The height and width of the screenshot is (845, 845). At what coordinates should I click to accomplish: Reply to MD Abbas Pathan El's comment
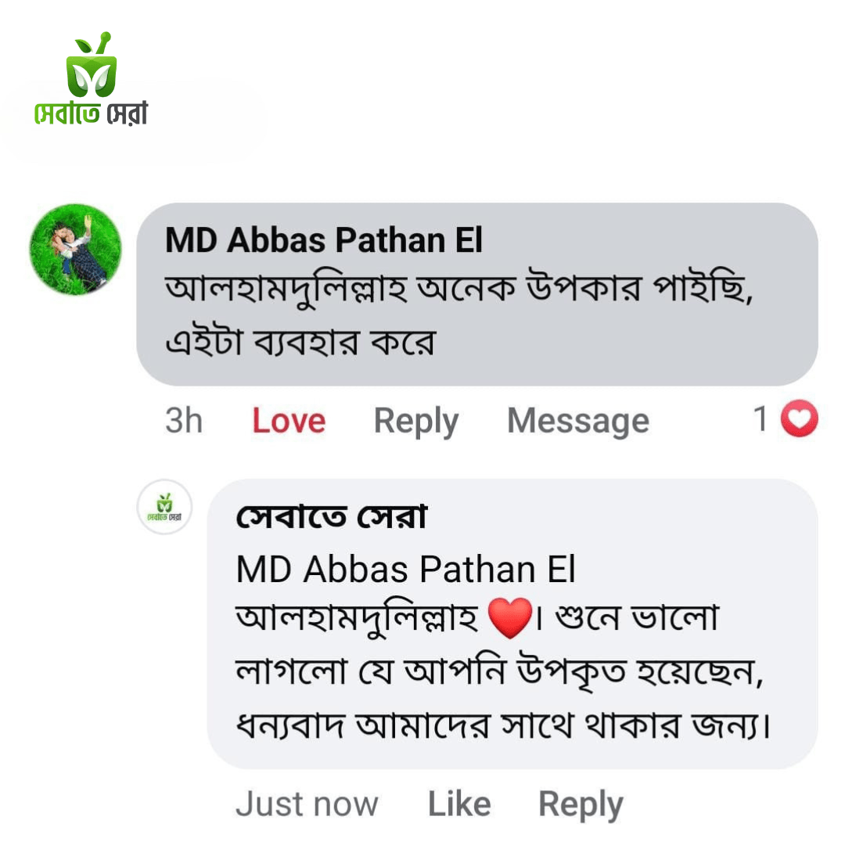[415, 421]
